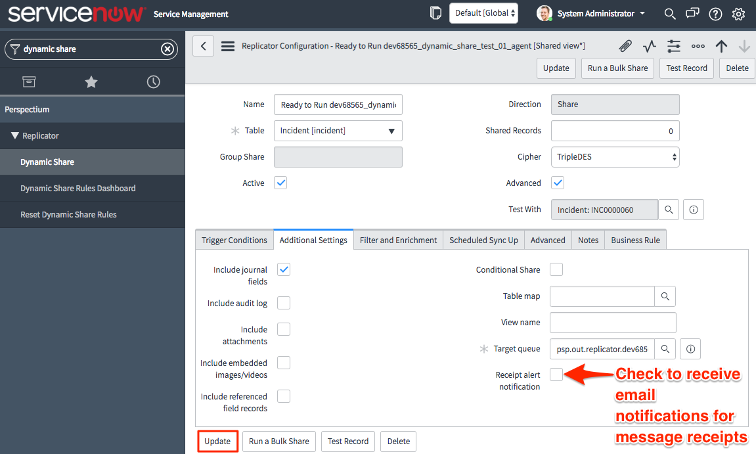Look up Test With record magnifier
This screenshot has width=756, height=454.
point(669,210)
